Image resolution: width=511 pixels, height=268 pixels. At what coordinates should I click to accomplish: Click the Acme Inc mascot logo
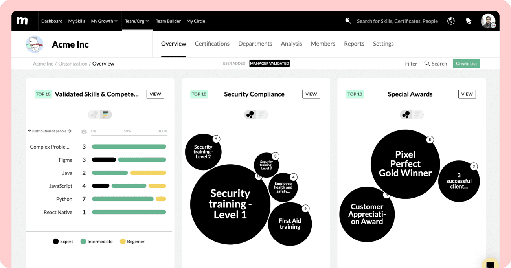35,44
